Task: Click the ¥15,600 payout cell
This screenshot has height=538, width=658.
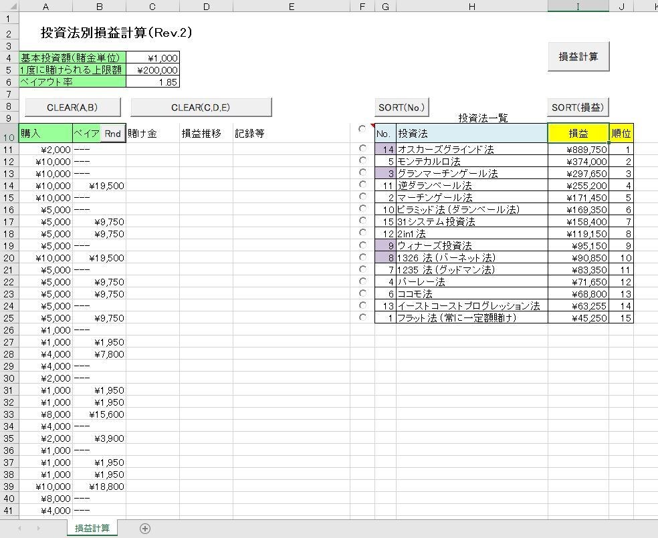Action: (100, 414)
